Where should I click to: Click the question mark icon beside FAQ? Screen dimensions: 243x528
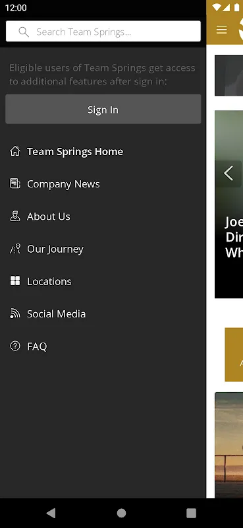tap(14, 346)
